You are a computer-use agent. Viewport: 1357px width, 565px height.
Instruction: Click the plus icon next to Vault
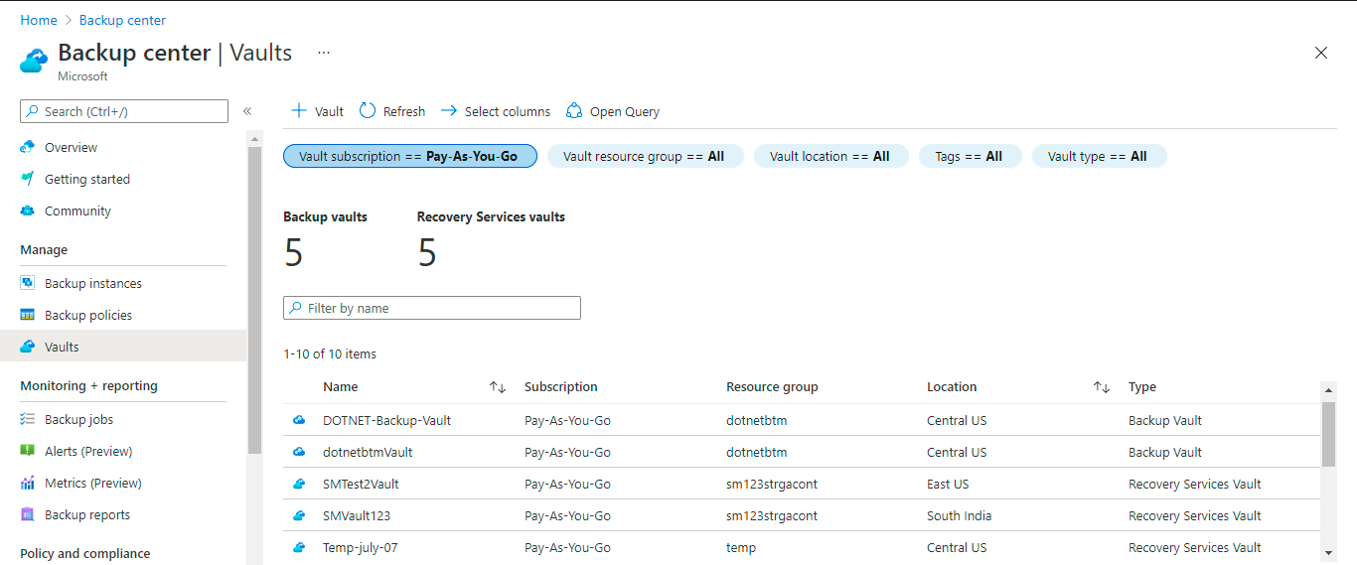coord(298,110)
